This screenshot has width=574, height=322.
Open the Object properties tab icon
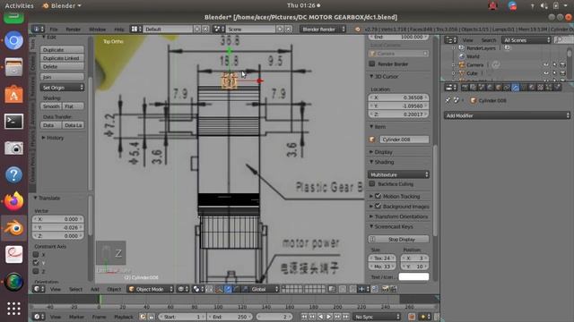tap(499, 88)
